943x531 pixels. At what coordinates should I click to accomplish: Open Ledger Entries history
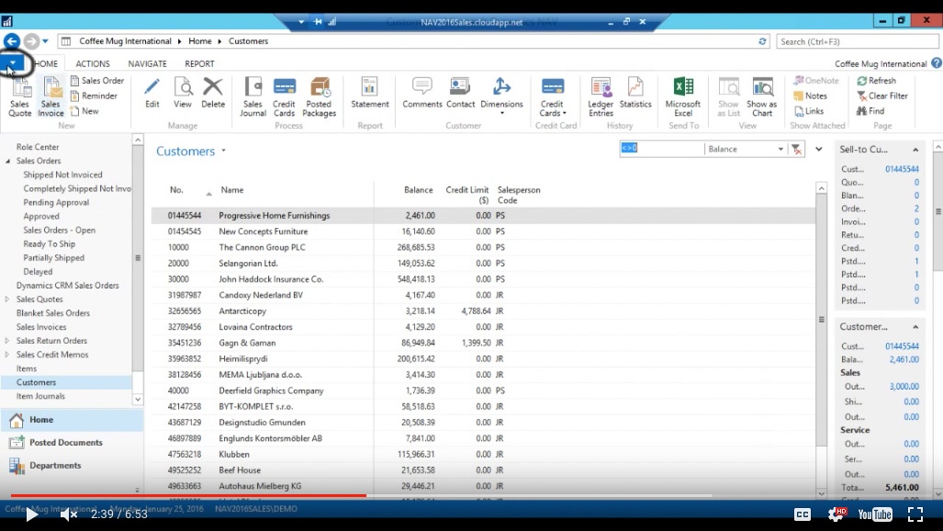pos(601,97)
